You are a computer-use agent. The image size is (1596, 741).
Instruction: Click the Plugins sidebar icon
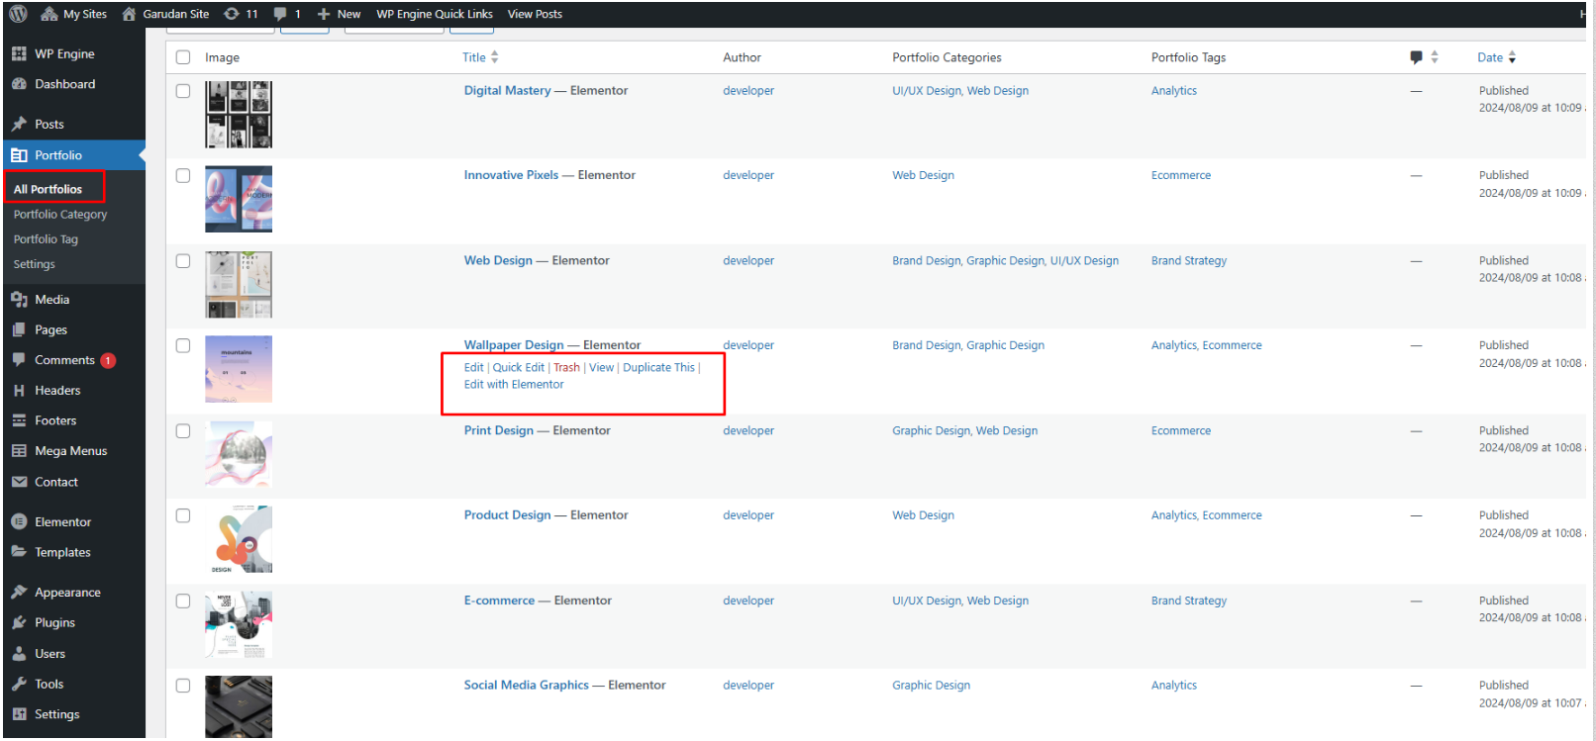coord(19,623)
